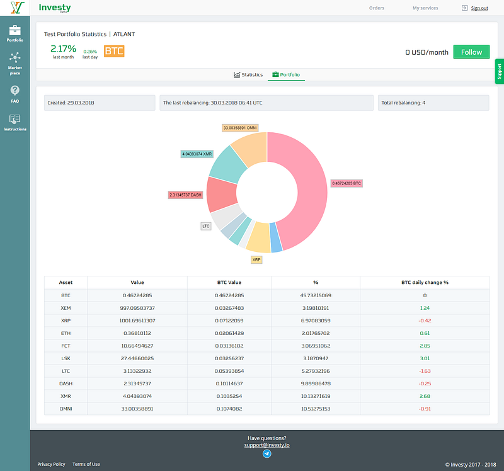Open My services in top navigation
504x471 pixels.
click(425, 8)
